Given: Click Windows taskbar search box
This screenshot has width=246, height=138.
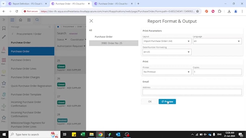Looking at the screenshot, I should click(x=34, y=134).
